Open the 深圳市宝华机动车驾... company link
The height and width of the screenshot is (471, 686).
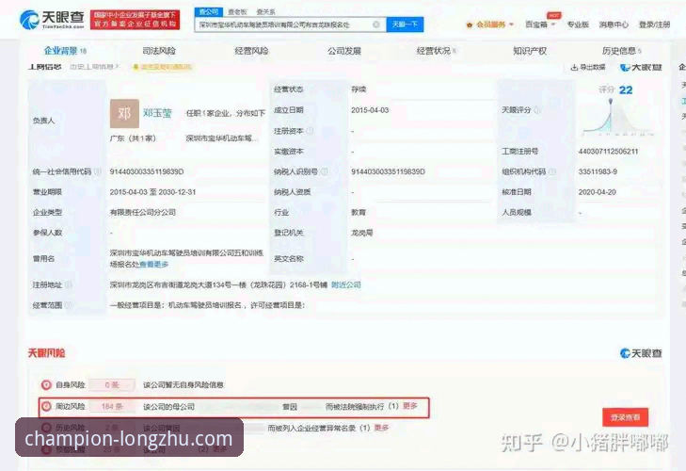click(x=222, y=138)
